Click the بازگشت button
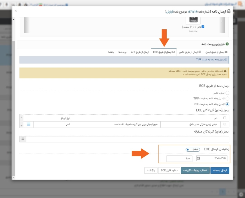Image resolution: width=245 pixels, height=198 pixels. click(151, 170)
